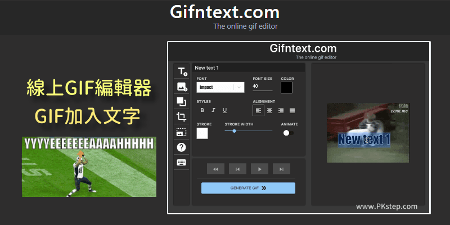Click the top 'The online gif editor' subtitle
Screen dimensions: 450x225
pos(245,26)
